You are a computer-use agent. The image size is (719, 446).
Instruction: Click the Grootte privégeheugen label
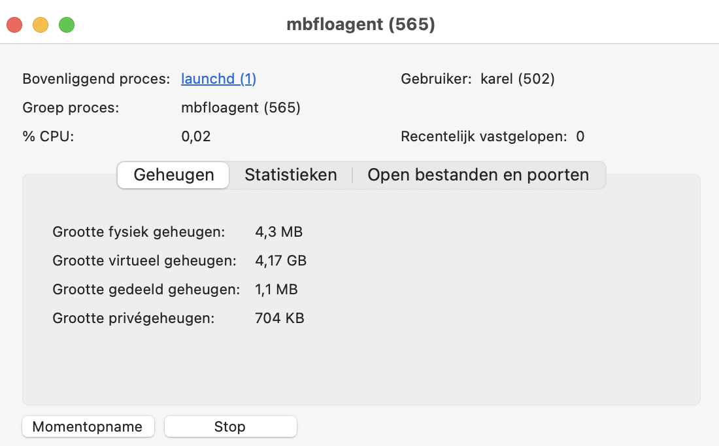point(134,318)
